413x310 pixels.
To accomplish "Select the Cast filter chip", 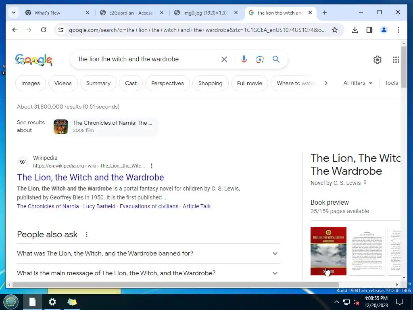I will point(131,83).
